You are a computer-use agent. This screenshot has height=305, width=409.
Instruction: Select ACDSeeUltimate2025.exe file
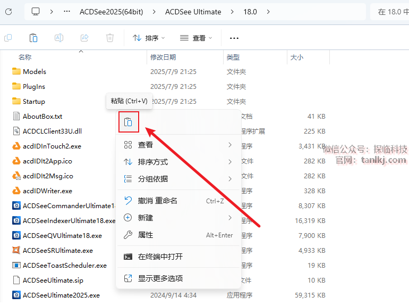pyautogui.click(x=61, y=295)
